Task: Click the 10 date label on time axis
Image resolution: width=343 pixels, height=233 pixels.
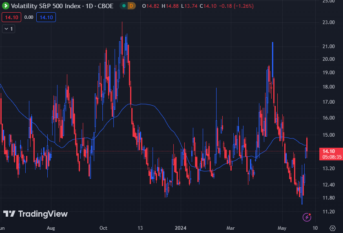Action: [x=315, y=228]
